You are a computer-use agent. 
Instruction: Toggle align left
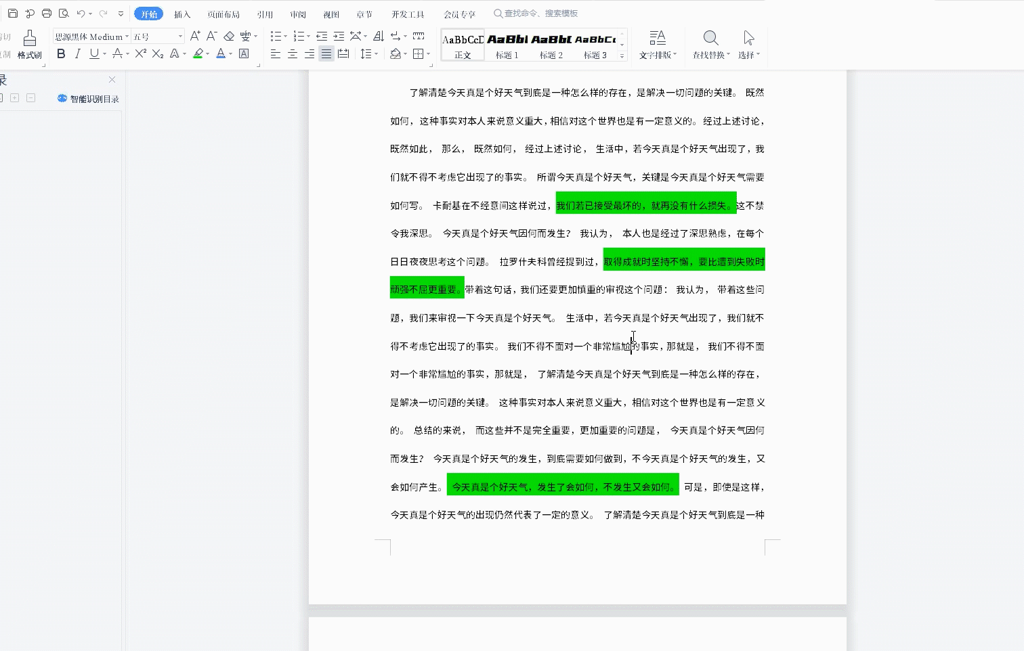pos(276,53)
